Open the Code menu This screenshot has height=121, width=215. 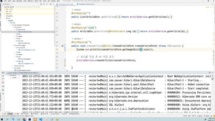tap(25, 1)
